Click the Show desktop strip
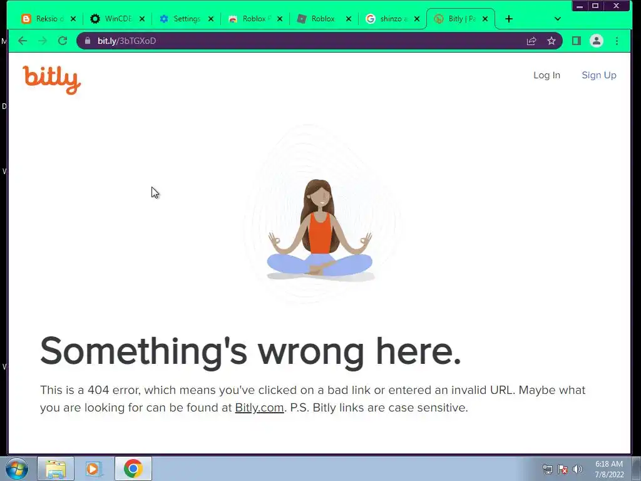 (x=637, y=468)
